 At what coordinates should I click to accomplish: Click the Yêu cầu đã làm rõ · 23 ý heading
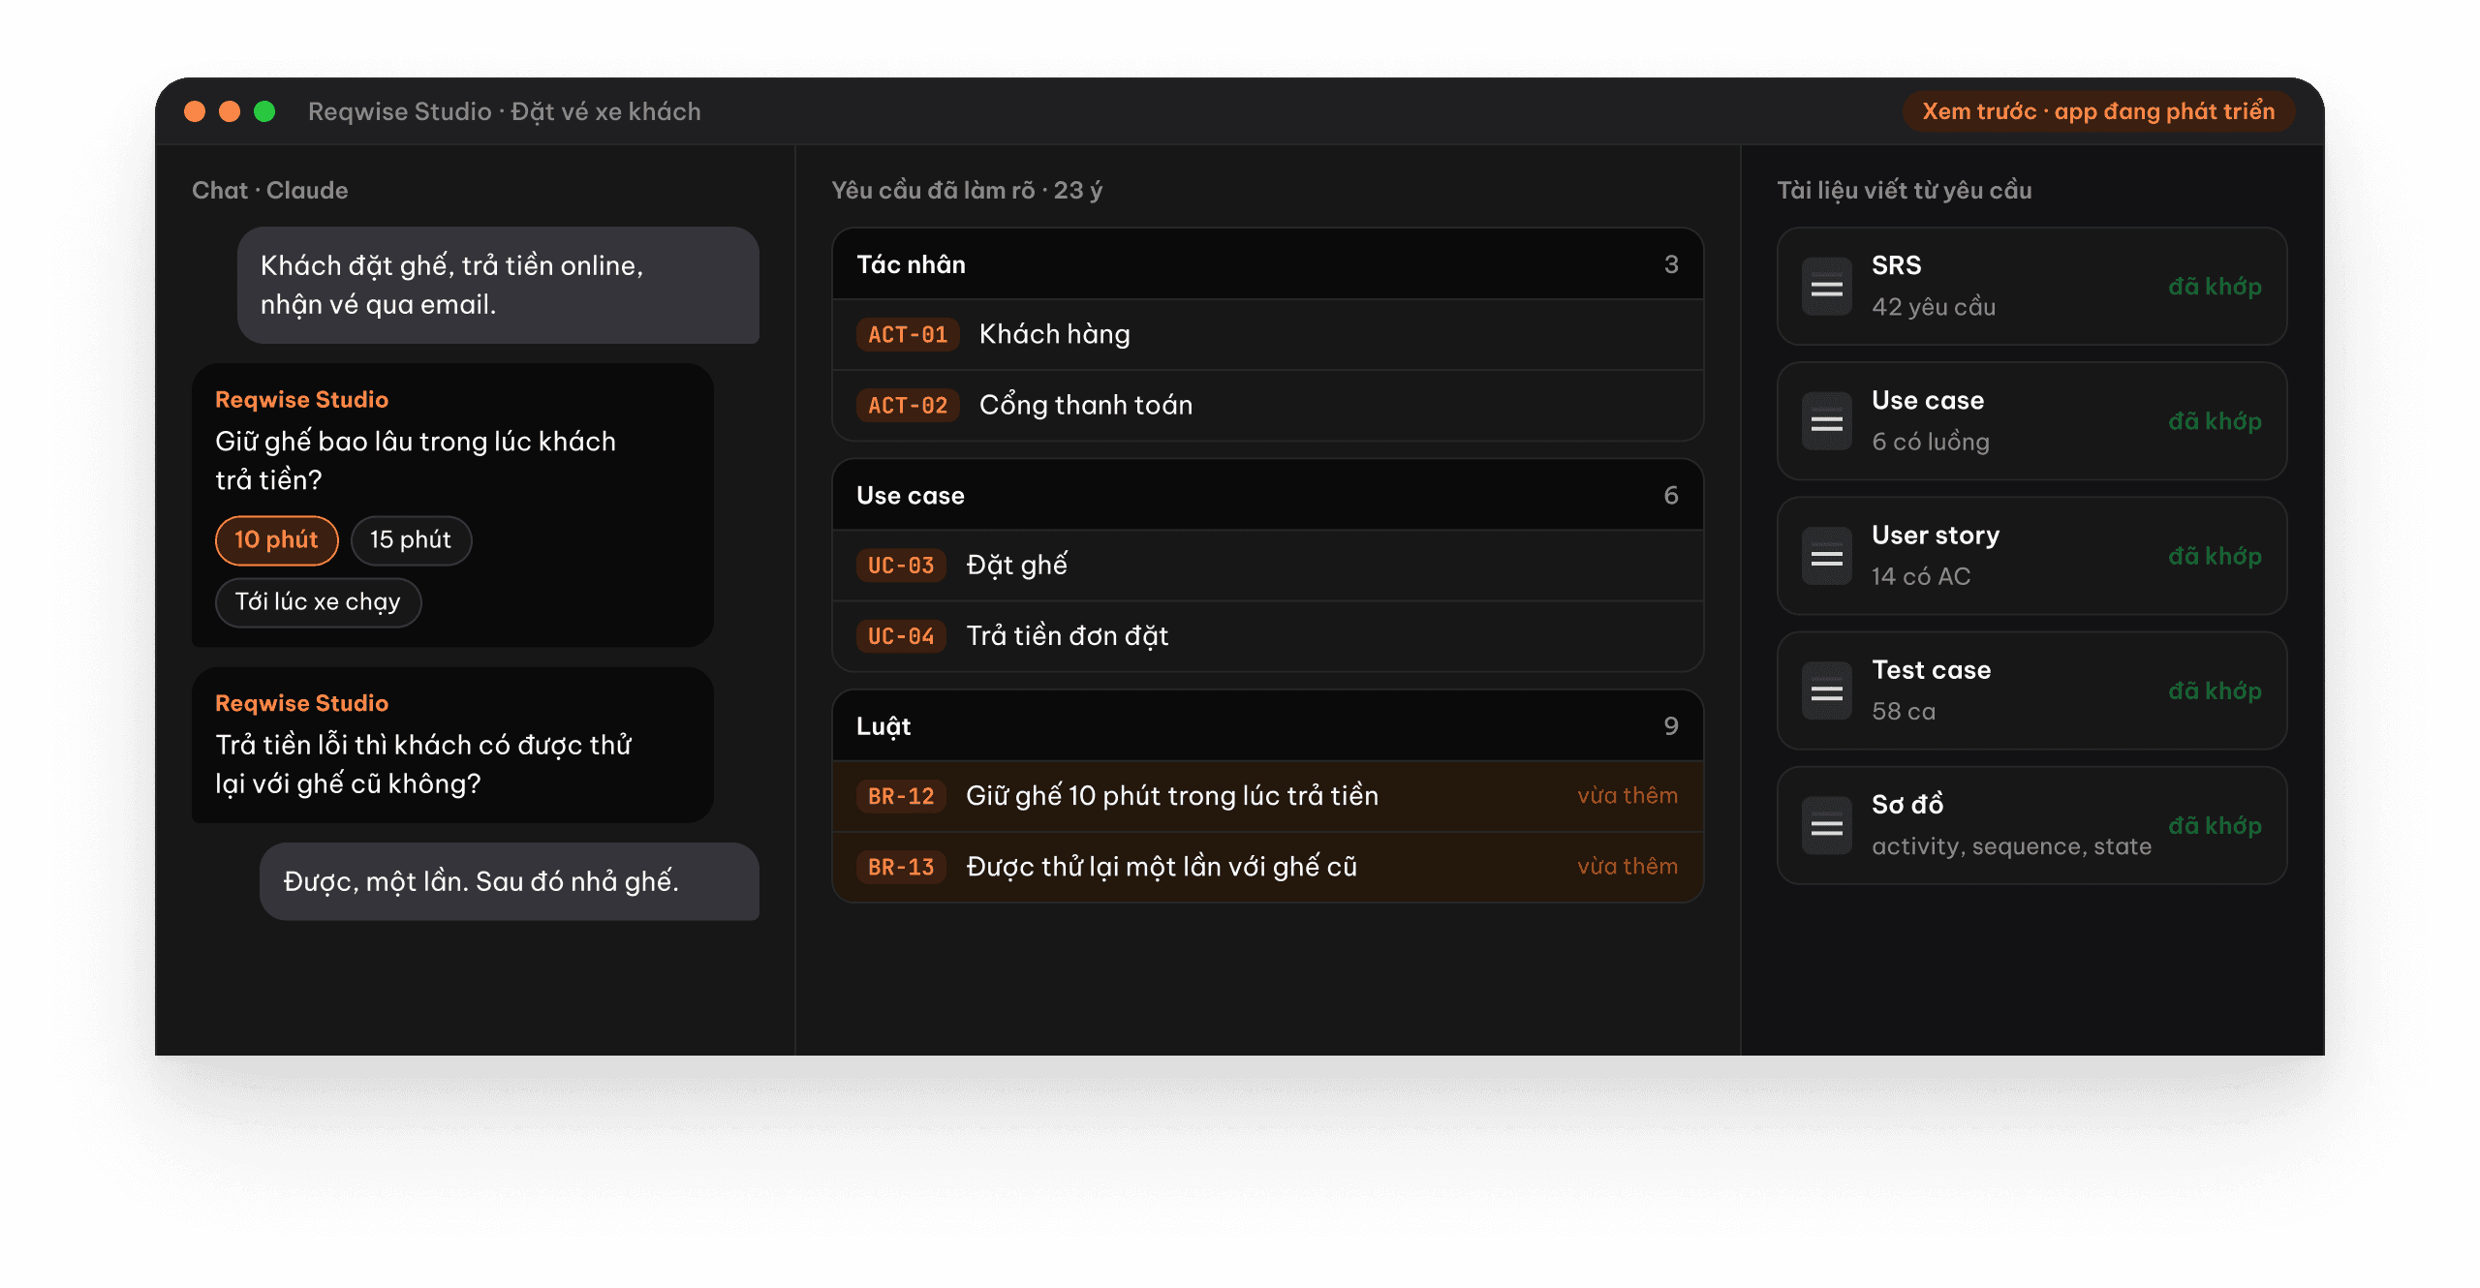[967, 190]
